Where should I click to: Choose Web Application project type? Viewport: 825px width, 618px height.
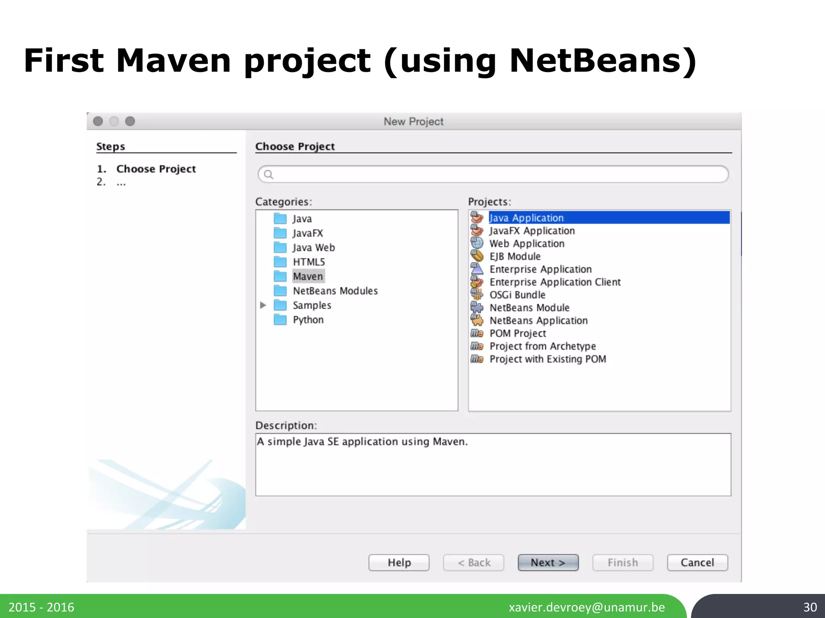(527, 244)
